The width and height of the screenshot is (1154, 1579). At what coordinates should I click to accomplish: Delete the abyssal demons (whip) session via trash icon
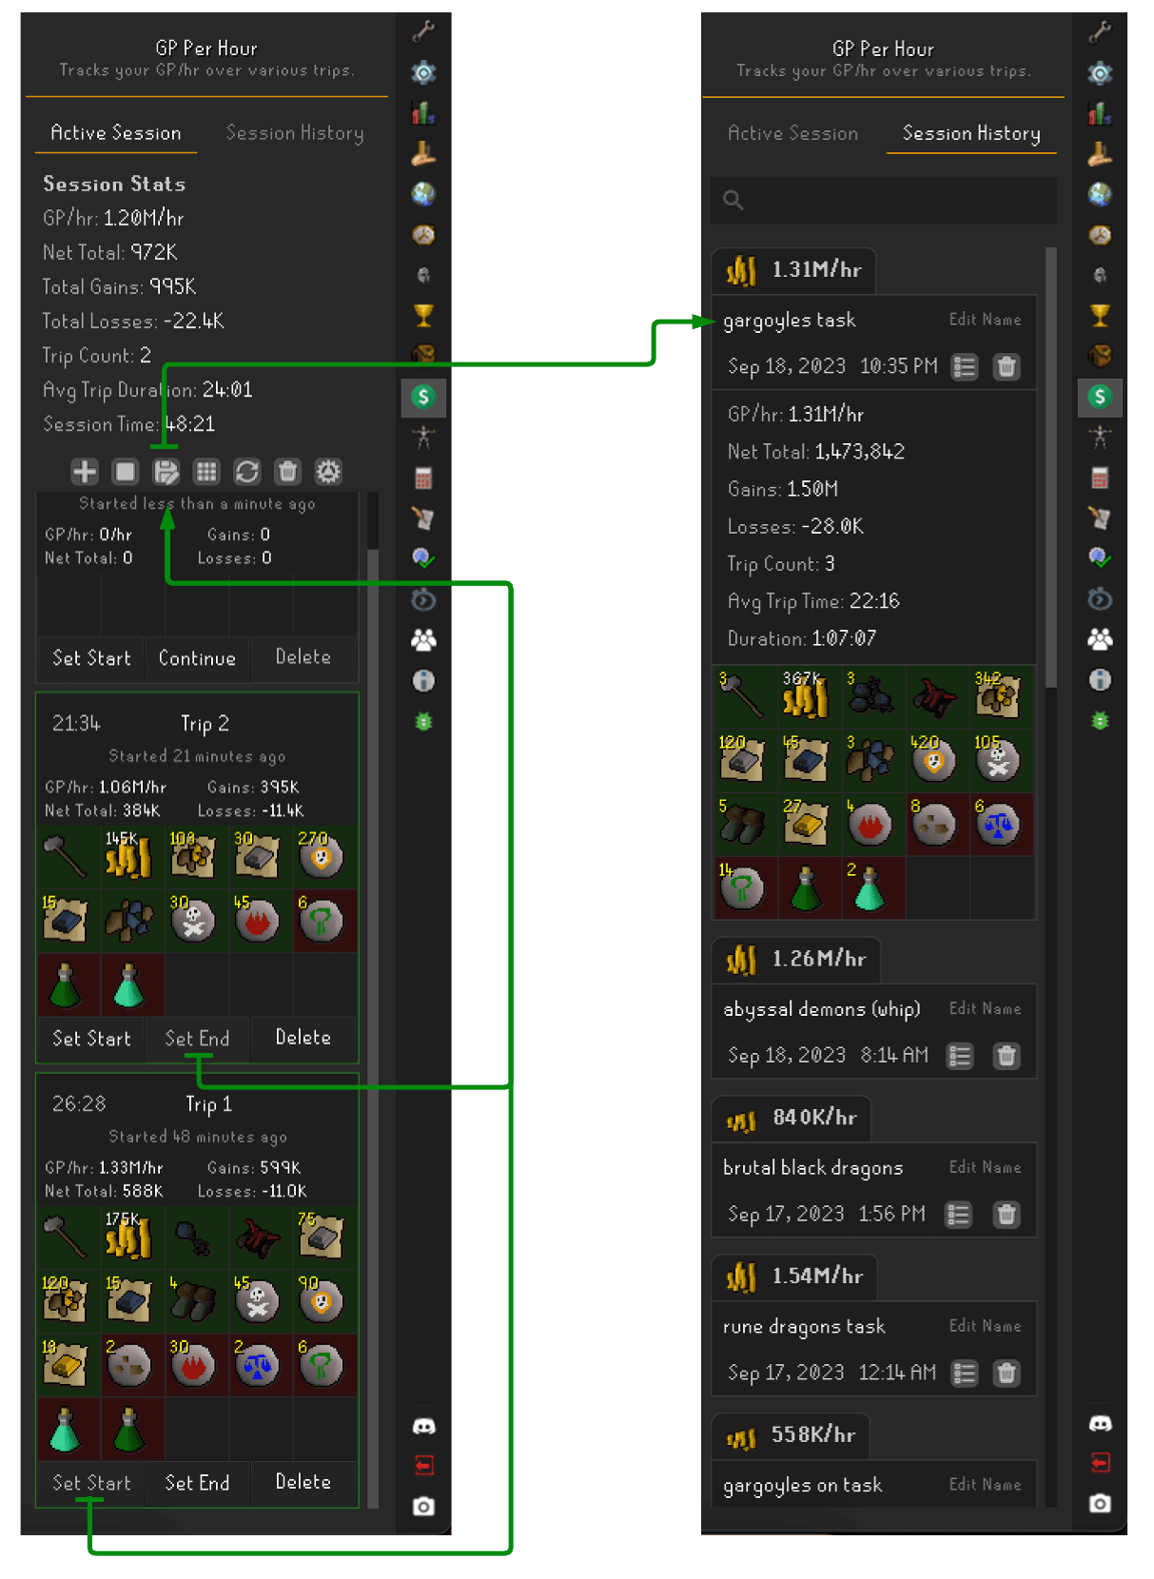(x=1006, y=1056)
